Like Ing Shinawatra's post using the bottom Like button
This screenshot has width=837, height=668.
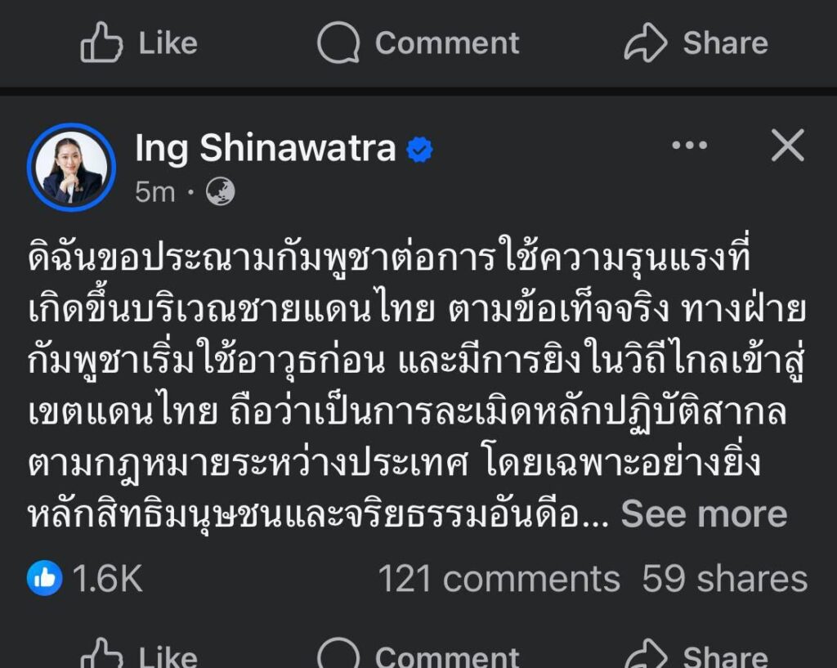tap(139, 657)
